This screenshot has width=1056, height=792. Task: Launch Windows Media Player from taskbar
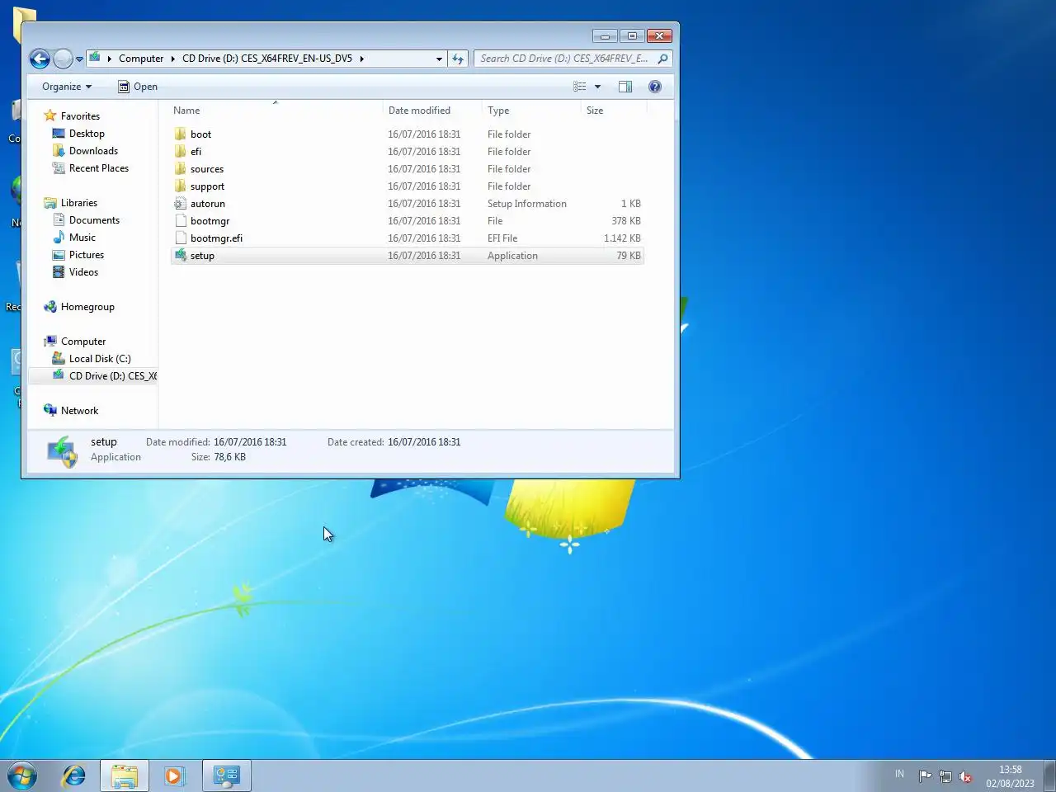click(x=175, y=775)
